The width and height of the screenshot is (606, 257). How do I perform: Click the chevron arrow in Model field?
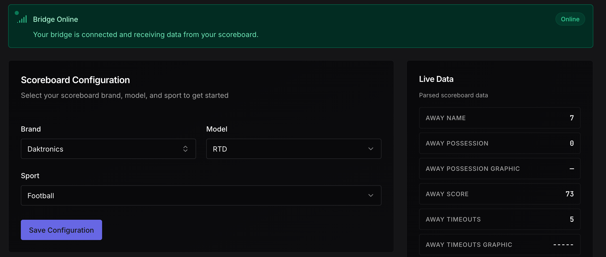tap(371, 149)
